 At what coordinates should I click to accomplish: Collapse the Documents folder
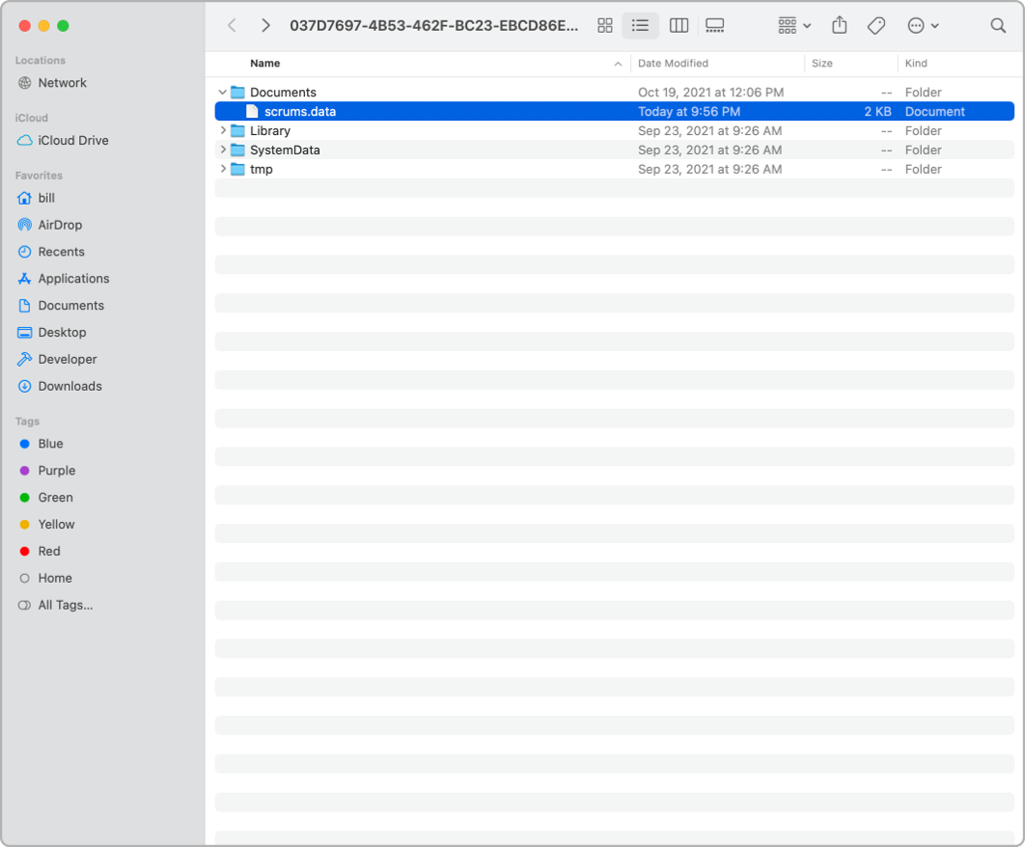tap(223, 93)
